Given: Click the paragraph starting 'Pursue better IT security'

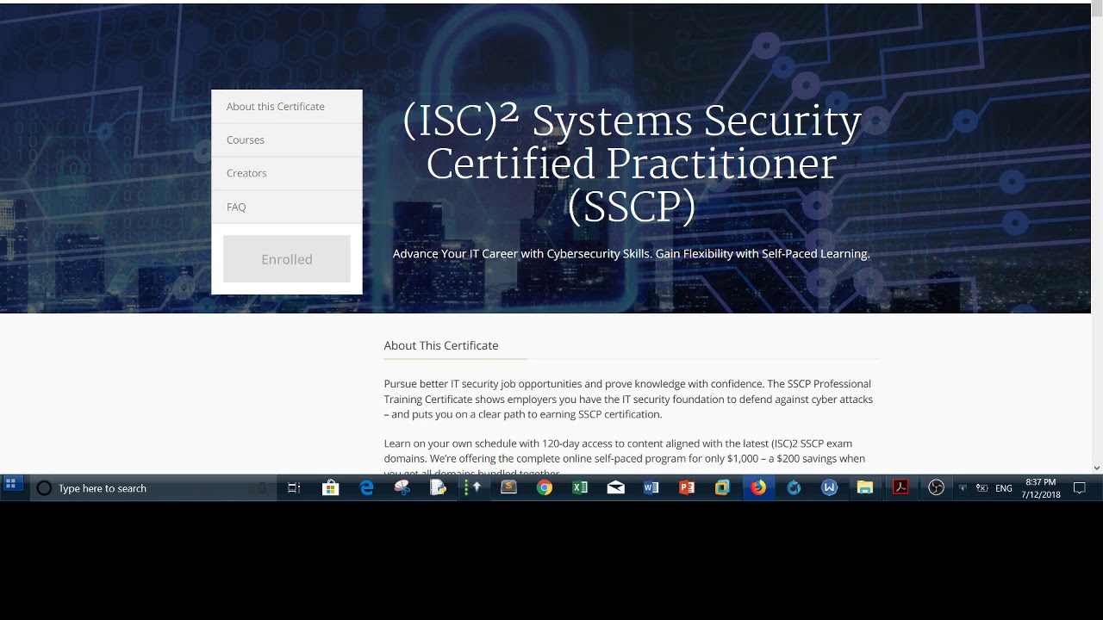Looking at the screenshot, I should [630, 399].
